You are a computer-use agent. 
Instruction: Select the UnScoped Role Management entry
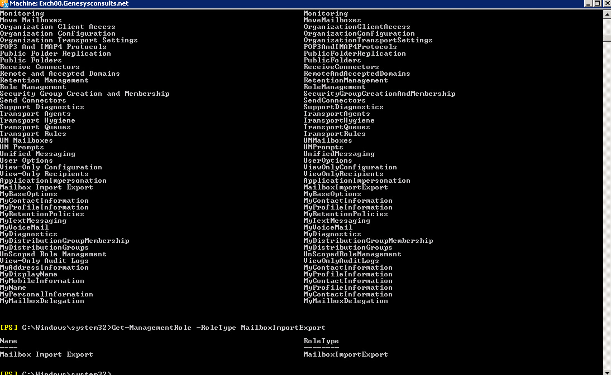[53, 254]
